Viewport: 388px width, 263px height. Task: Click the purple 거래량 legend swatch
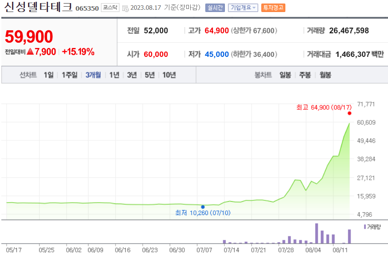365,227
